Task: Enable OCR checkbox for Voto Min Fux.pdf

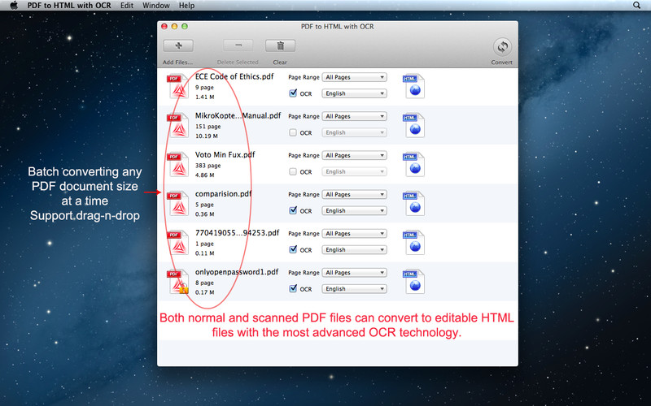Action: coord(293,171)
